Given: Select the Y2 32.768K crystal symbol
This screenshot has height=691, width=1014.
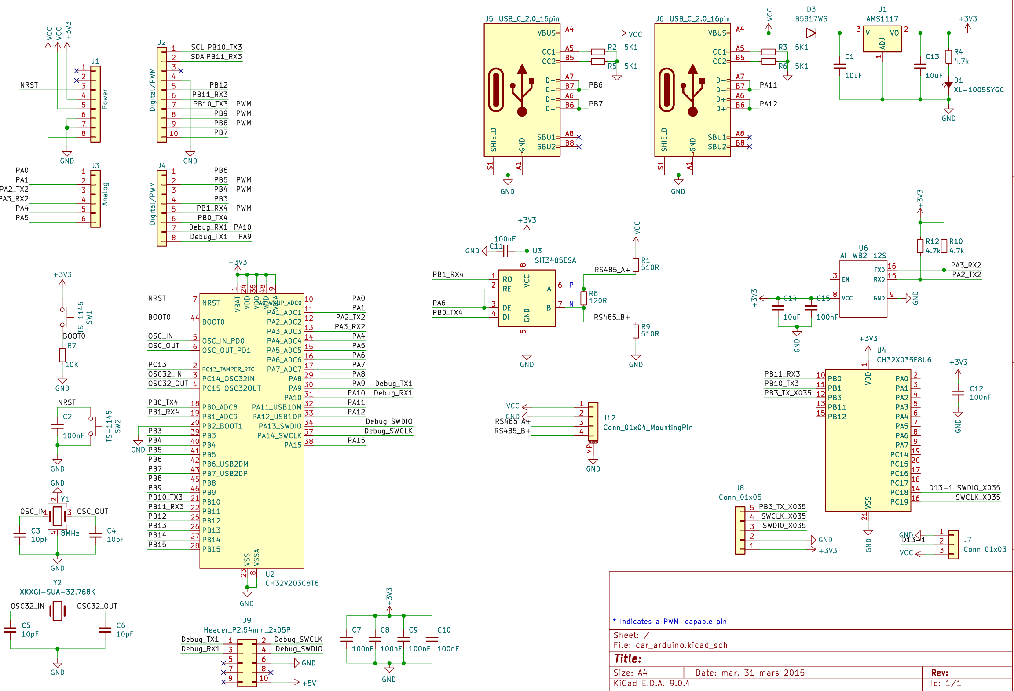Looking at the screenshot, I should pos(57,611).
